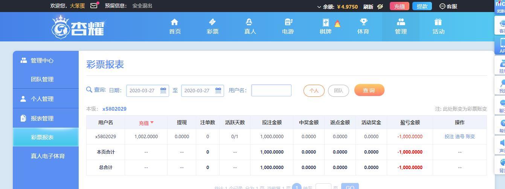Click the 个人管理 person icon
This screenshot has height=189, width=505.
[23, 99]
